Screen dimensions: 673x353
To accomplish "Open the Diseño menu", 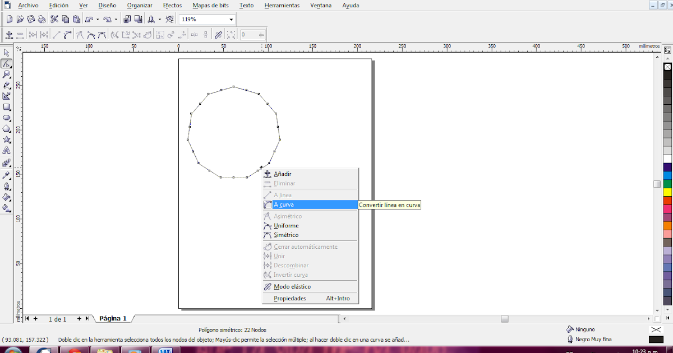I will [x=107, y=5].
